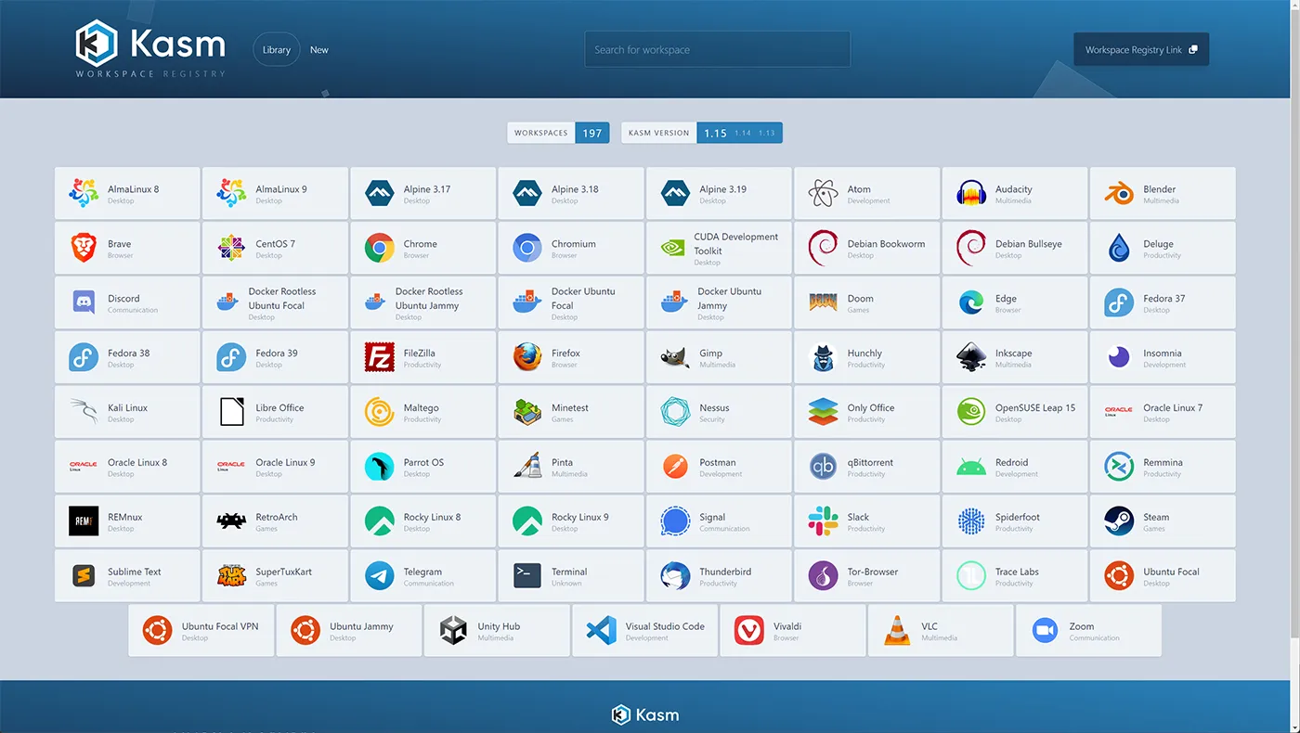The image size is (1300, 733).
Task: Switch to the New tab
Action: click(318, 50)
